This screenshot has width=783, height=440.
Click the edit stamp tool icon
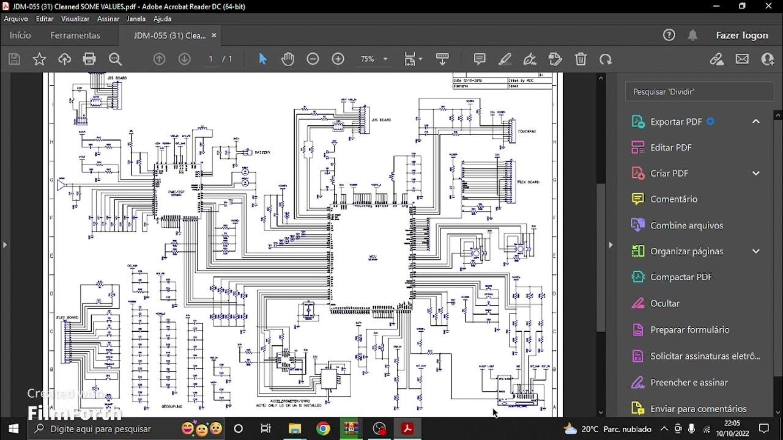coord(555,59)
